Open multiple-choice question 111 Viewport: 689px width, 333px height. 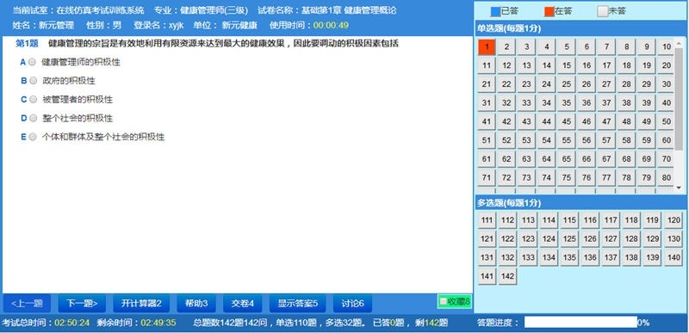pos(487,220)
